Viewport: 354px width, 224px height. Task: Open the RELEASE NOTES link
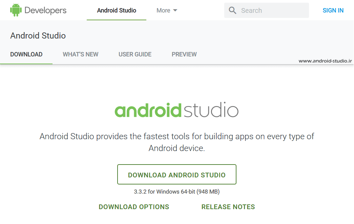pyautogui.click(x=228, y=207)
